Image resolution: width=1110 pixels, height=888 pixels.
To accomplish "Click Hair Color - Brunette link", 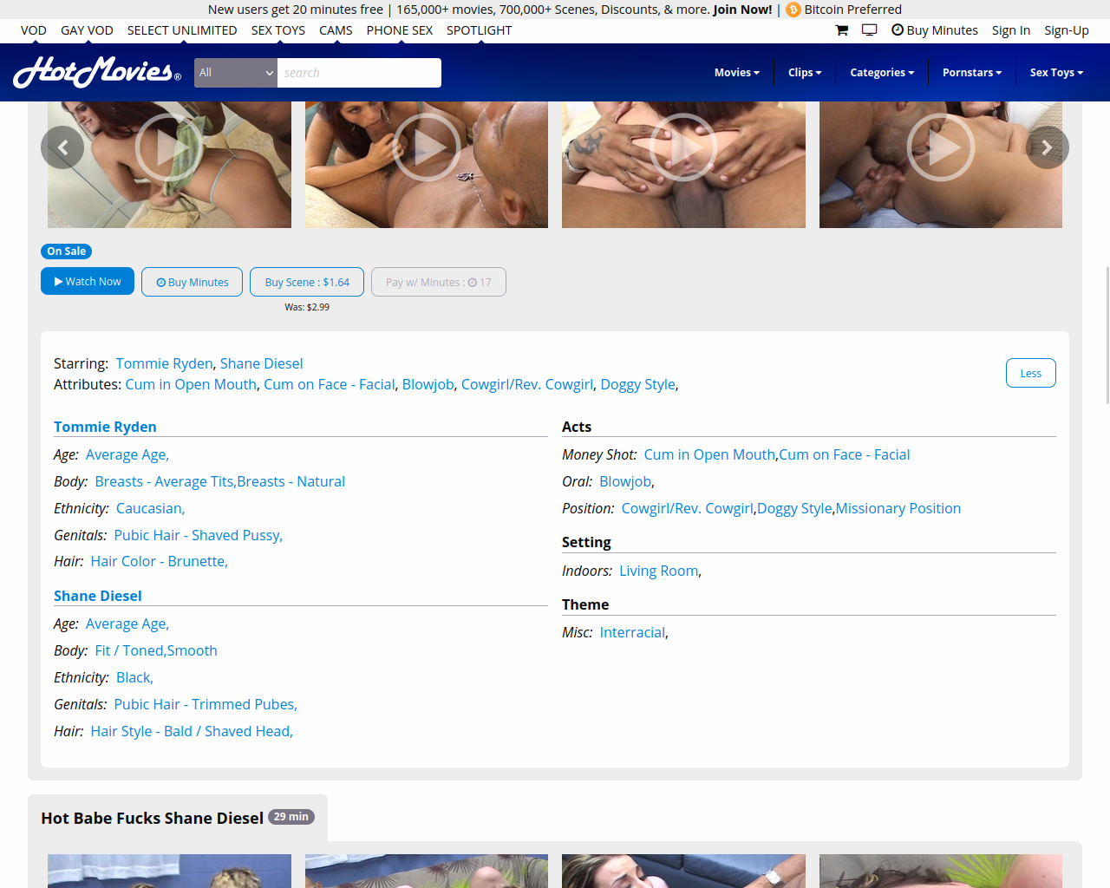I will coord(158,561).
